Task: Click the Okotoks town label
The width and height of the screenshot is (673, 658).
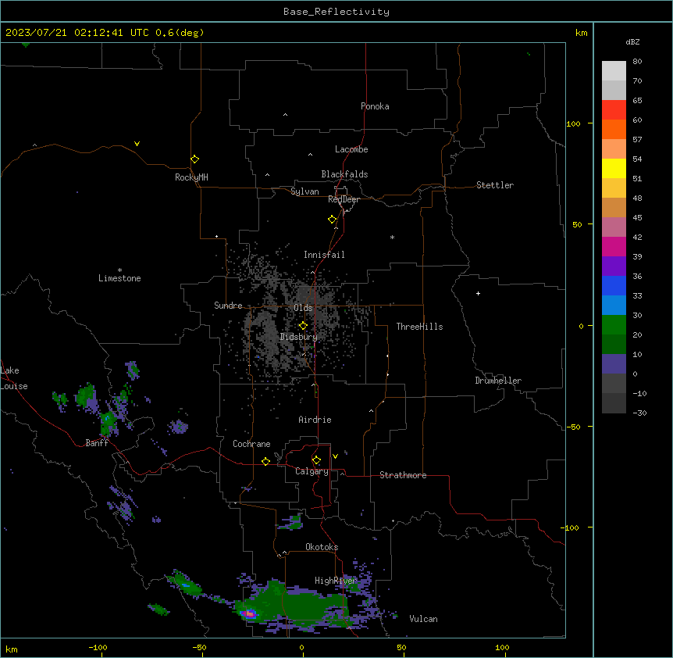Action: [322, 547]
